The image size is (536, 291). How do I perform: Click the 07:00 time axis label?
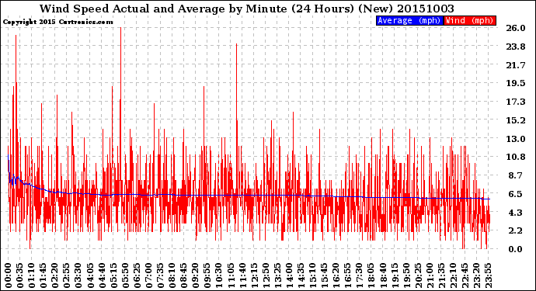[x=148, y=275]
